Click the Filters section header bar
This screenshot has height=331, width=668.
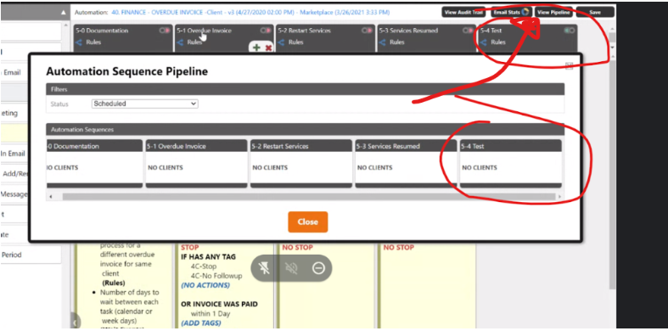tap(306, 89)
